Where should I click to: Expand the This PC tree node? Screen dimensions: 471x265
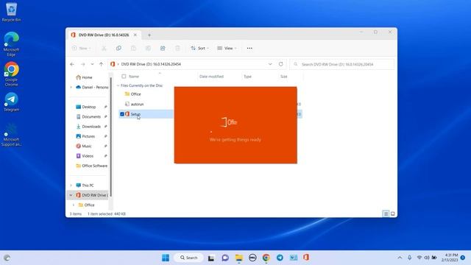[71, 185]
